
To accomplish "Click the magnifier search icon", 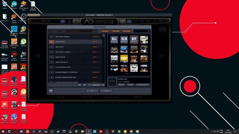I will 149,31.
